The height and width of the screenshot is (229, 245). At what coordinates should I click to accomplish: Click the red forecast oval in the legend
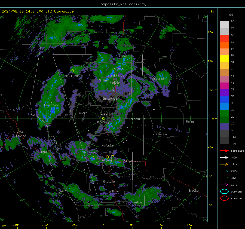click(224, 198)
